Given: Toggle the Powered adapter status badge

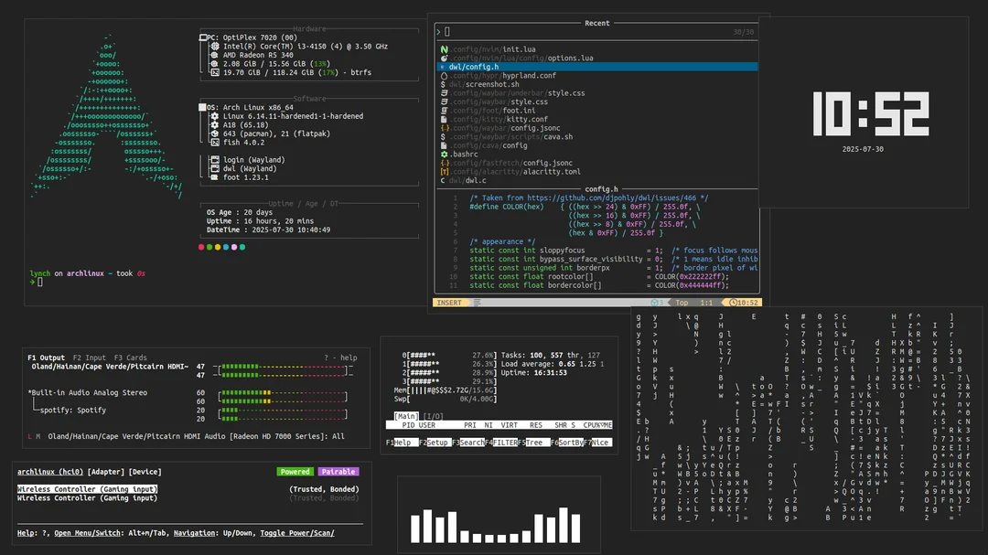Looking at the screenshot, I should pyautogui.click(x=295, y=472).
